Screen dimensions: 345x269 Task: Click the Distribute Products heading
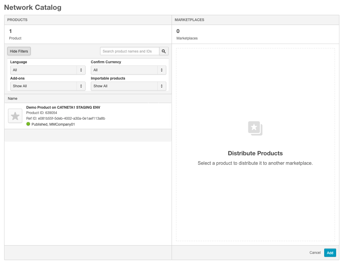(x=255, y=154)
